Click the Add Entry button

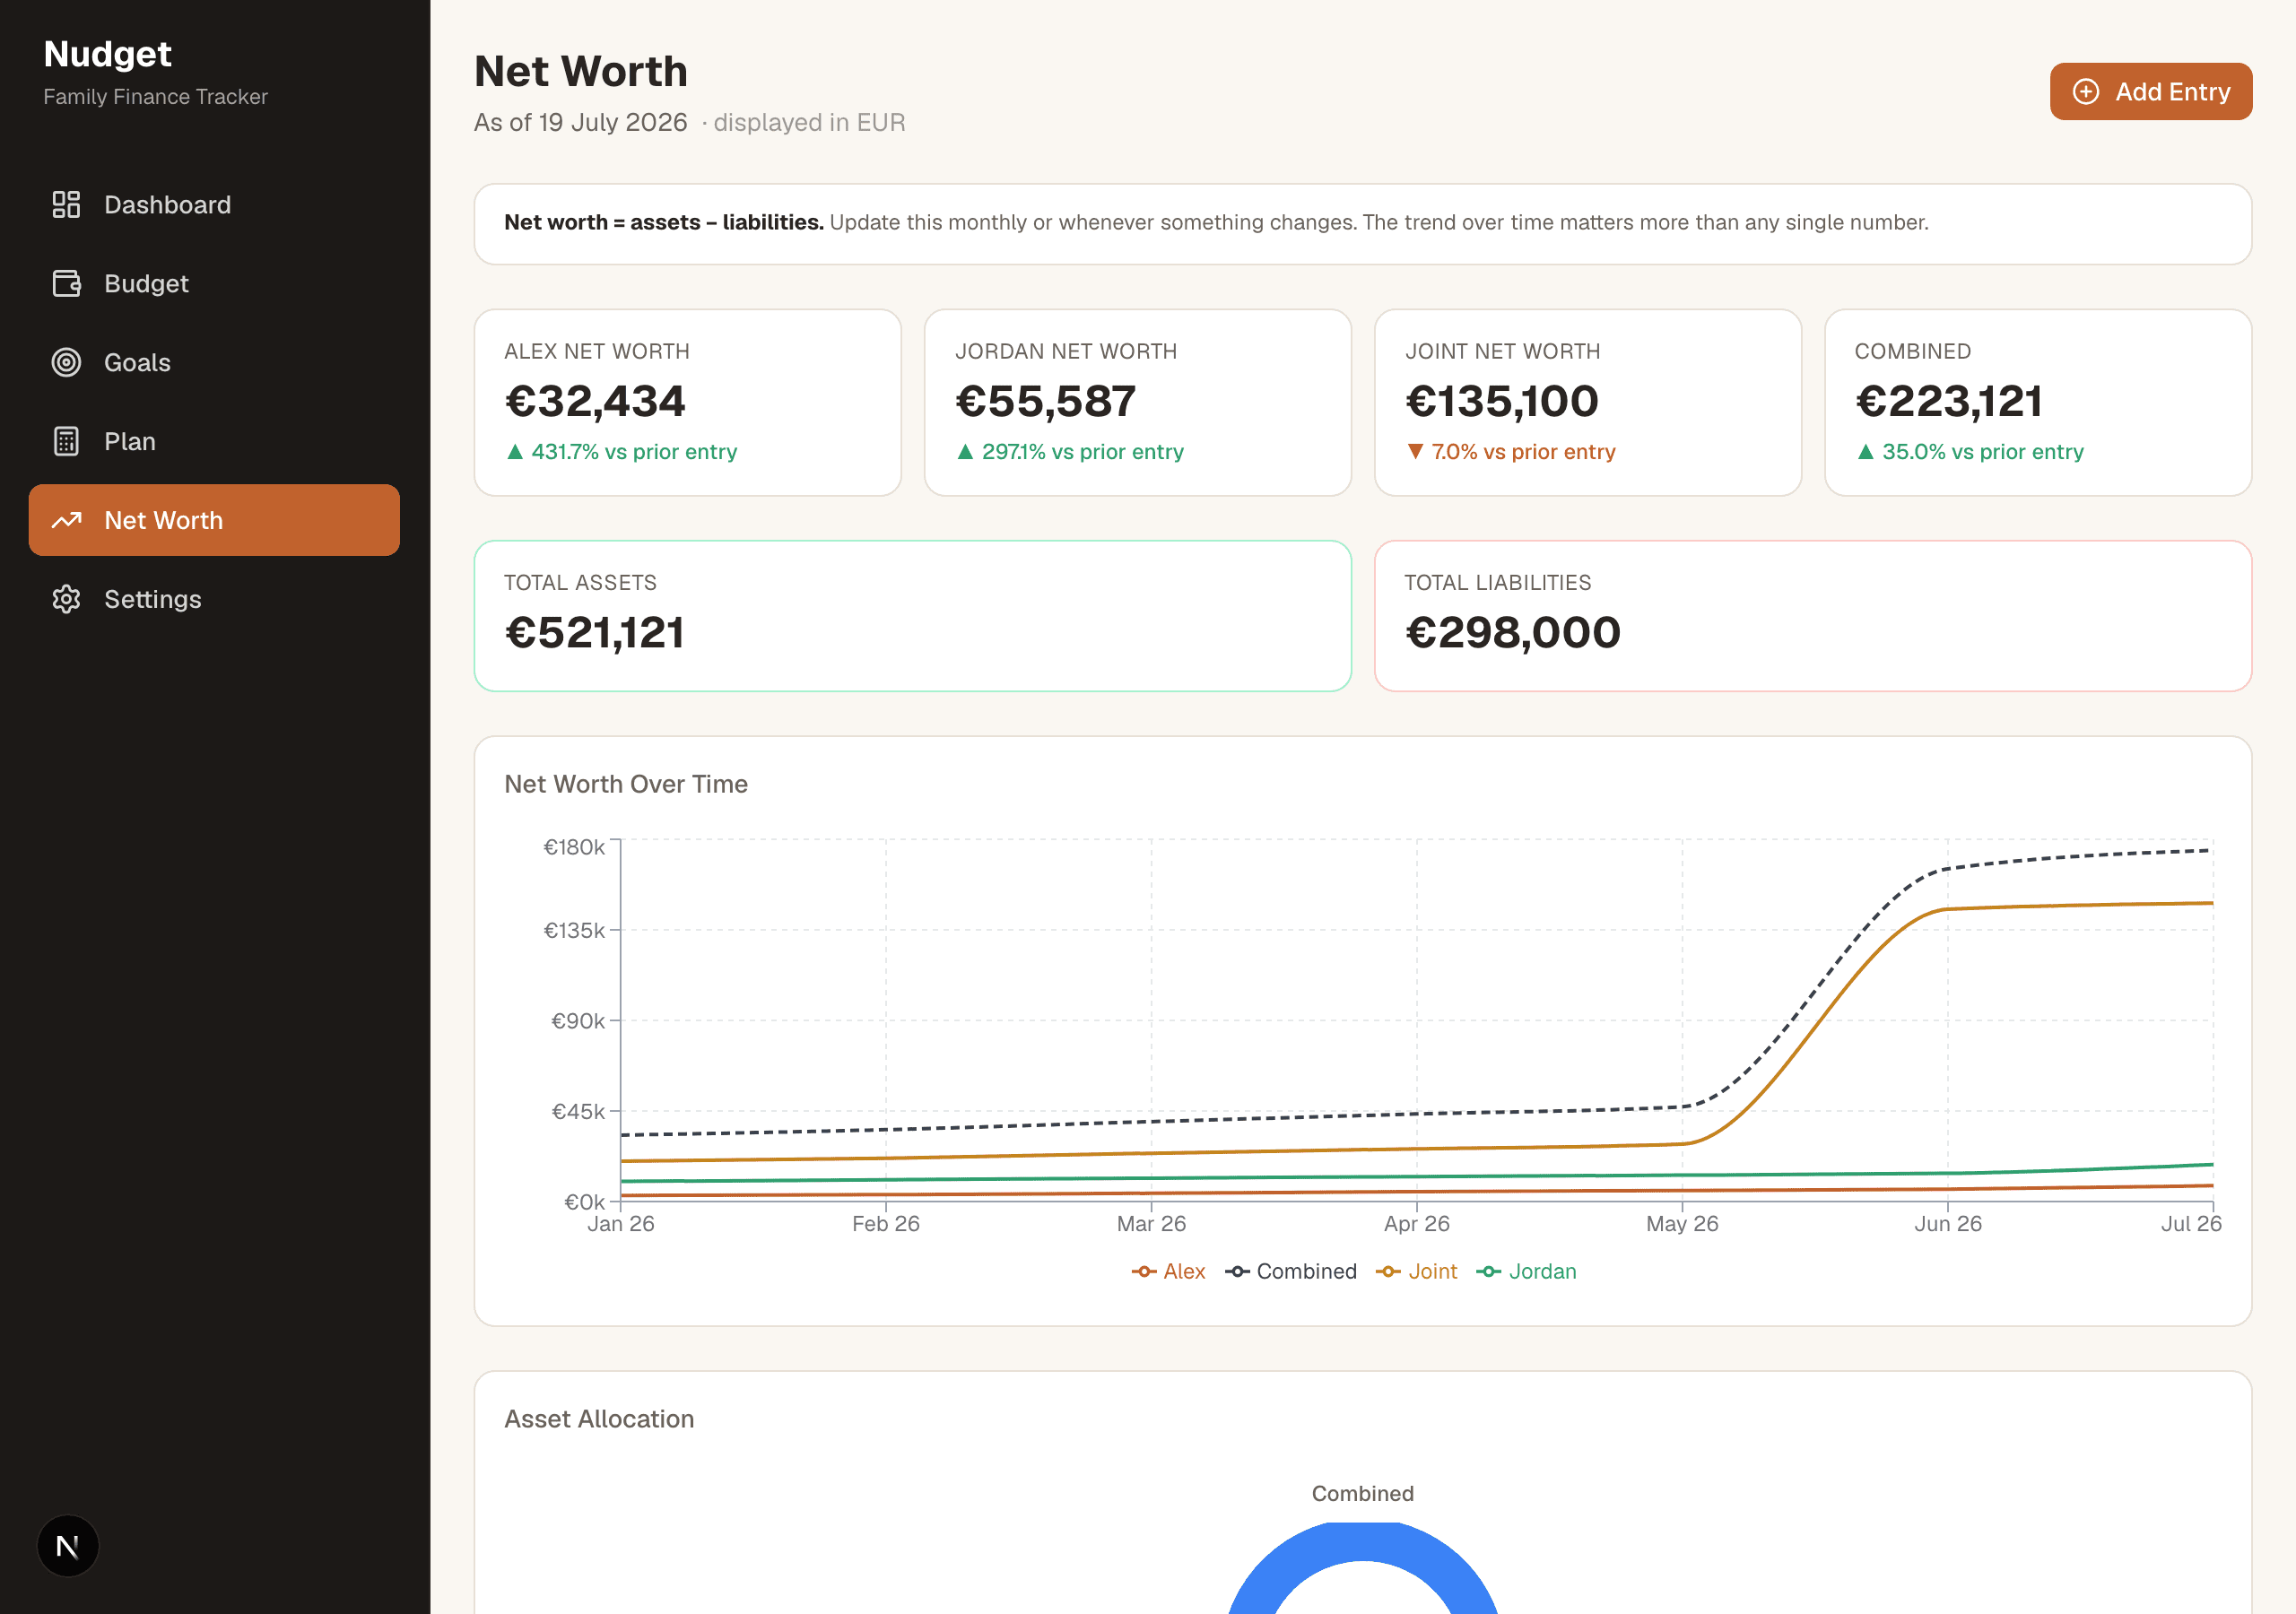tap(2150, 92)
